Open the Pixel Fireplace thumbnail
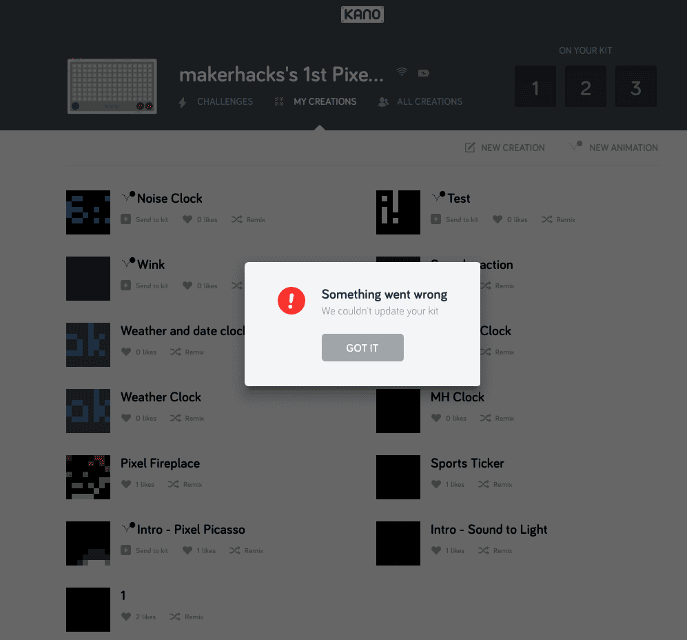The height and width of the screenshot is (640, 687). tap(88, 477)
